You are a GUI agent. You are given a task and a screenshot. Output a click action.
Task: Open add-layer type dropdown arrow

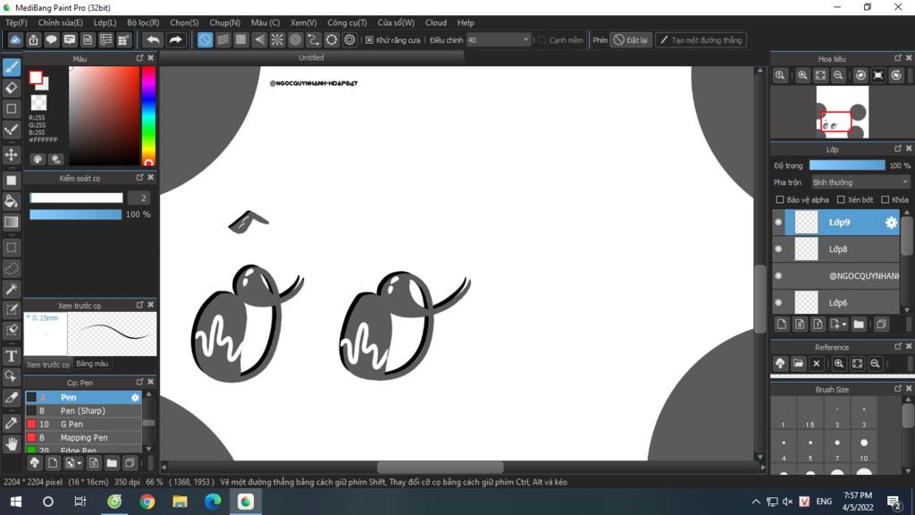click(844, 325)
